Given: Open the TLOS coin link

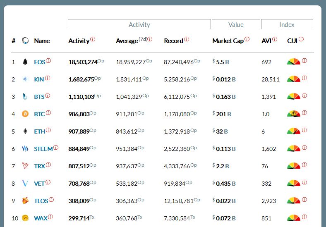Looking at the screenshot, I should tap(41, 201).
